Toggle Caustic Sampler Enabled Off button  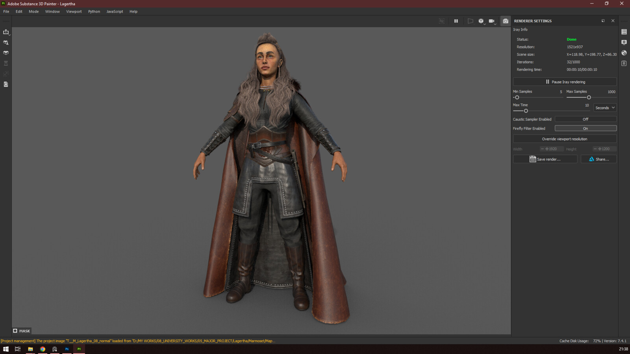point(586,119)
